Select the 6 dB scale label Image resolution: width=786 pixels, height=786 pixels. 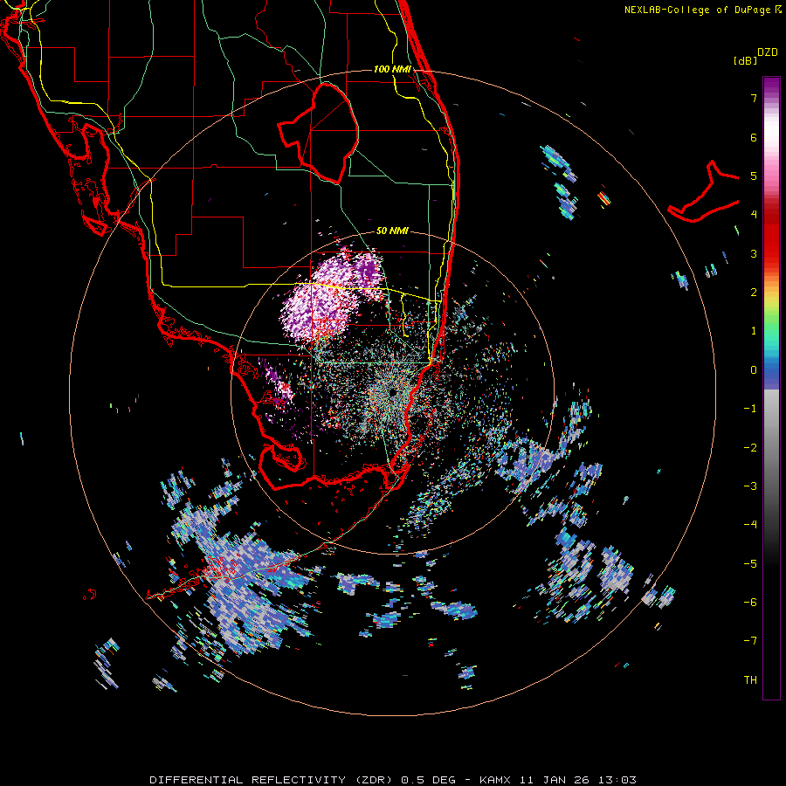tap(754, 137)
